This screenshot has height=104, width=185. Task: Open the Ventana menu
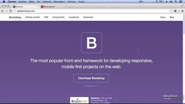pyautogui.click(x=72, y=1)
